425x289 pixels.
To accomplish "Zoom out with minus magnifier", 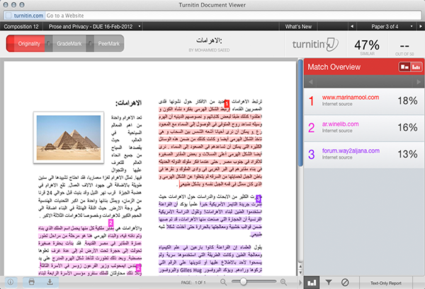I will click(x=224, y=282).
